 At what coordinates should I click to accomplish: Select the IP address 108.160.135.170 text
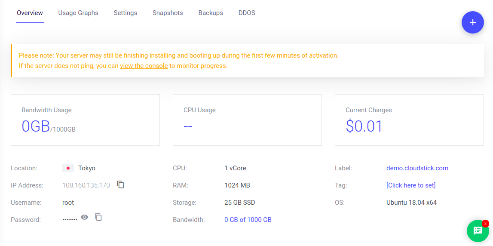click(x=86, y=185)
